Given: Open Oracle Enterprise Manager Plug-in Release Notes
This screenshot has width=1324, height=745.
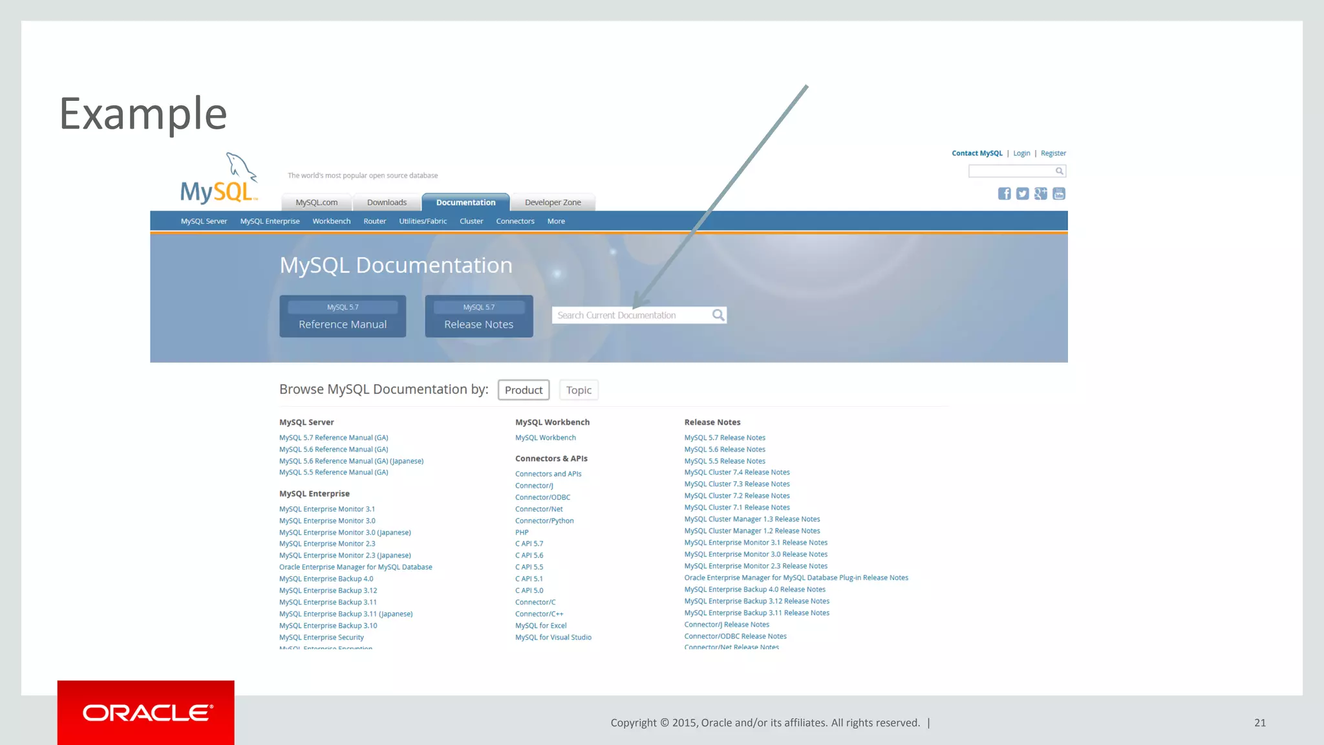Looking at the screenshot, I should click(796, 578).
